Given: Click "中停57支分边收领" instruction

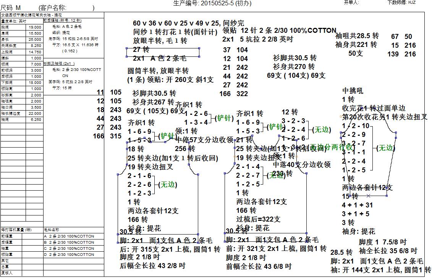Looking at the screenshot, I should click(x=204, y=140).
